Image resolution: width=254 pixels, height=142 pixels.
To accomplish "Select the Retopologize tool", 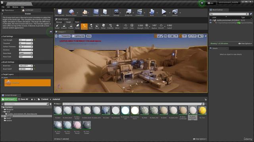I will (103, 26).
